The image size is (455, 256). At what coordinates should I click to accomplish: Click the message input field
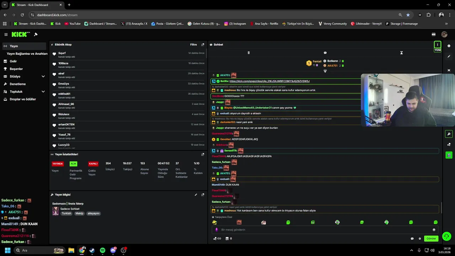coord(325,230)
